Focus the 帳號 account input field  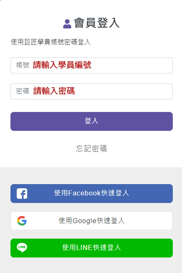(92, 65)
